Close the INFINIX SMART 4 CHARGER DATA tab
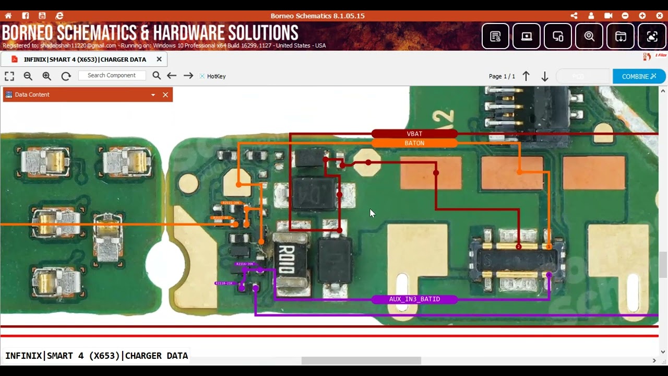The height and width of the screenshot is (376, 668). coord(159,60)
